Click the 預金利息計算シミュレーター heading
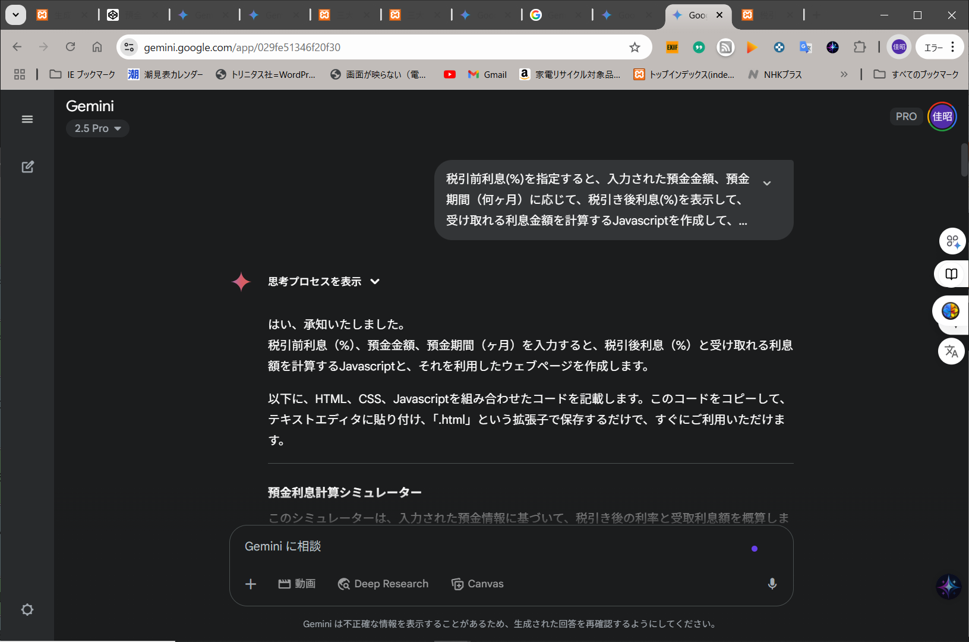969x642 pixels. 345,493
